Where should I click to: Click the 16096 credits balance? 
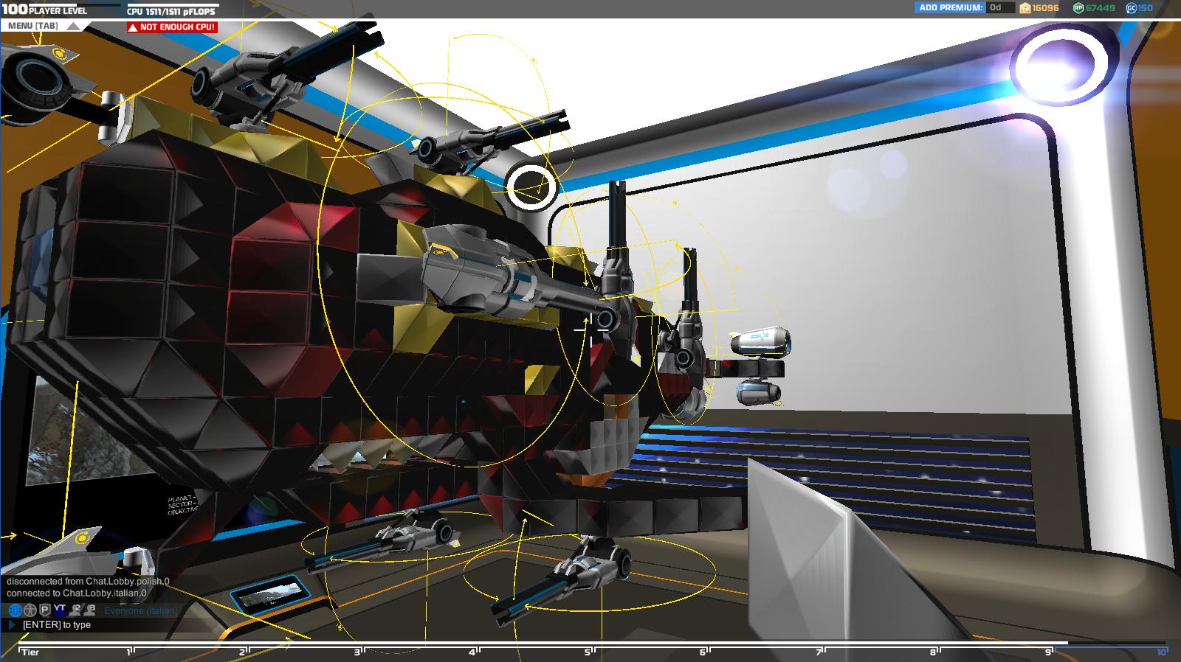click(1045, 8)
